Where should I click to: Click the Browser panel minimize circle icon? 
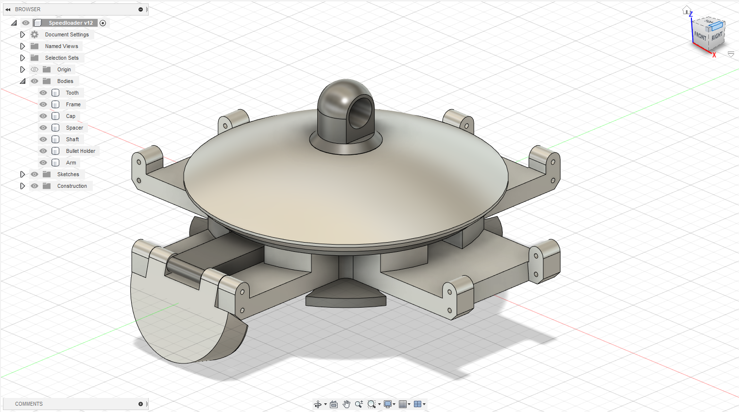point(141,9)
